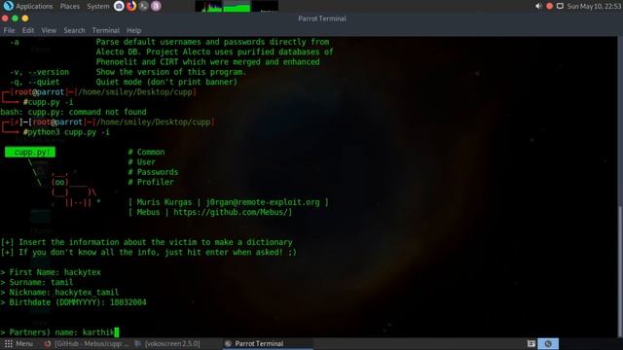The image size is (623, 350).
Task: Open the network monitor graph applet
Action: (265, 6)
